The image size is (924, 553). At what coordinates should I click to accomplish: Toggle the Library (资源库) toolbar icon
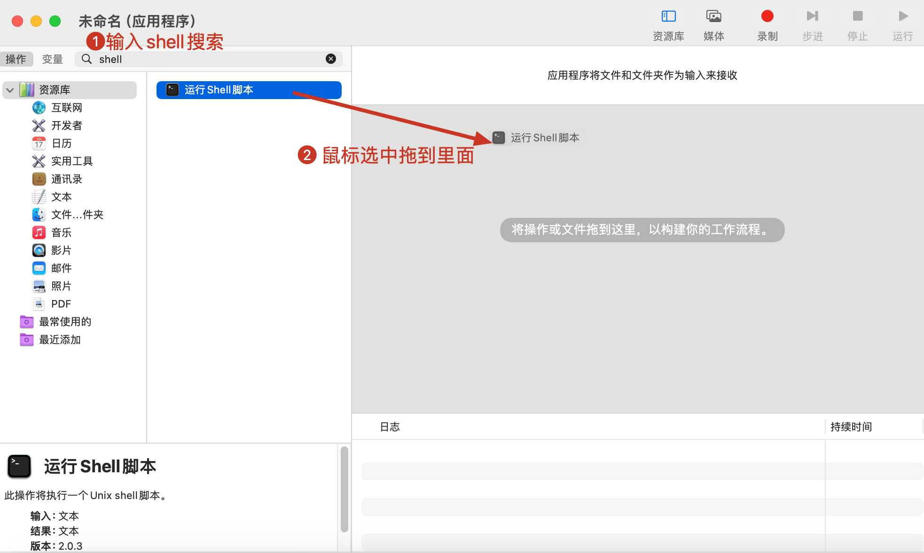point(668,16)
